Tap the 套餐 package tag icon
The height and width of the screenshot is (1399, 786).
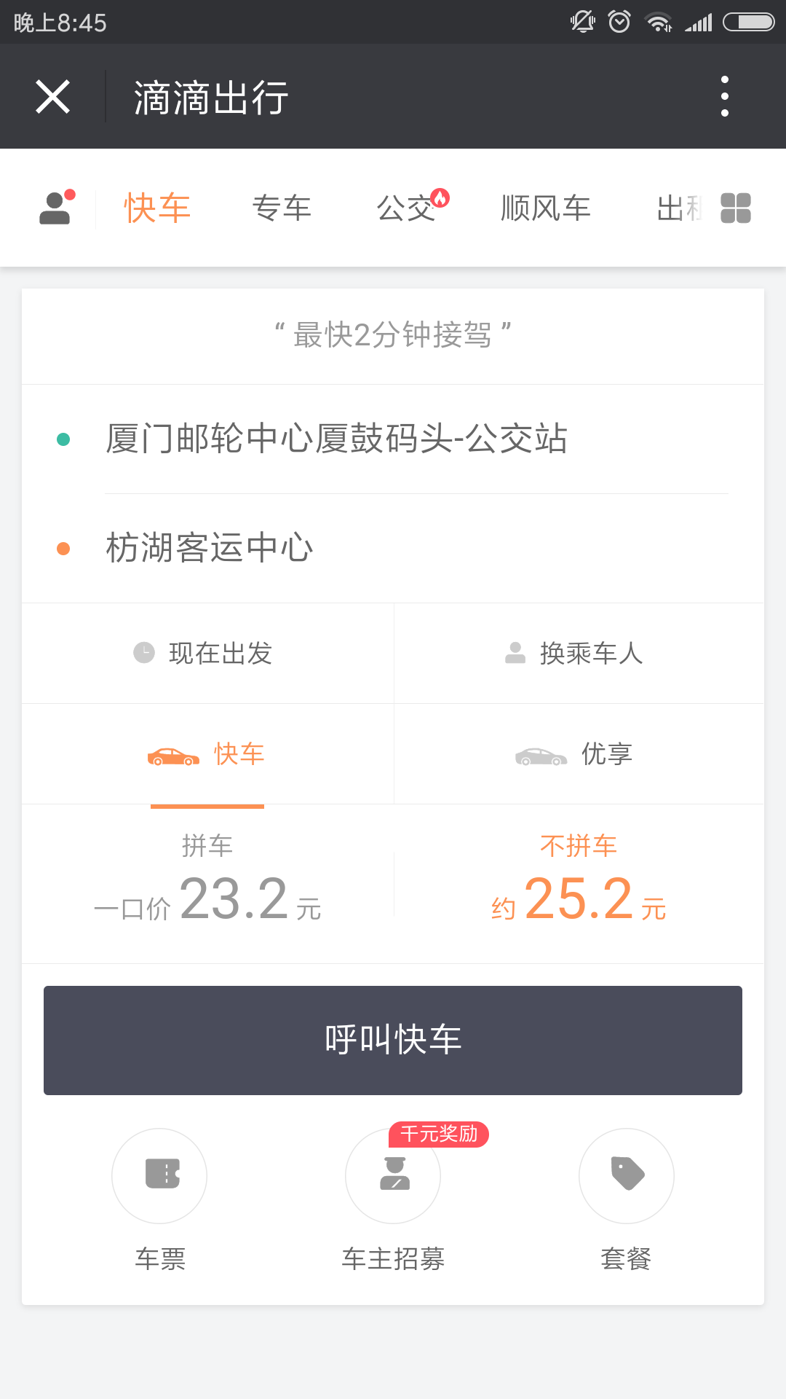pyautogui.click(x=626, y=1175)
